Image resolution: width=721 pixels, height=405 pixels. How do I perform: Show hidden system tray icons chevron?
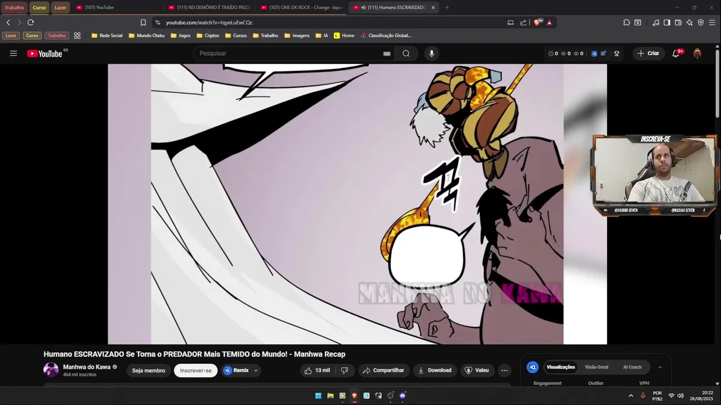coord(631,395)
